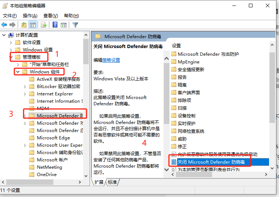Click the folder icon beside 软件设置
Image resolution: width=279 pixels, height=197 pixels.
click(18, 43)
